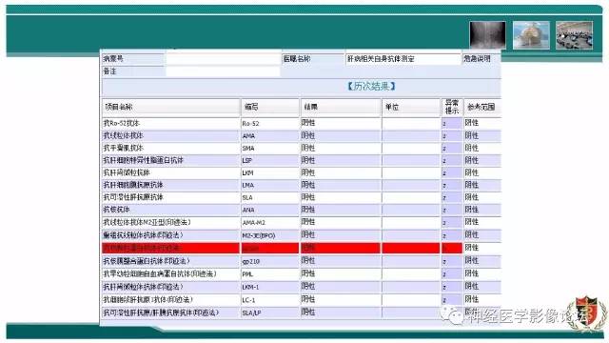Click the 抗线粒体抗体M2亚型(印迹法) item name
The width and height of the screenshot is (609, 343).
click(147, 222)
